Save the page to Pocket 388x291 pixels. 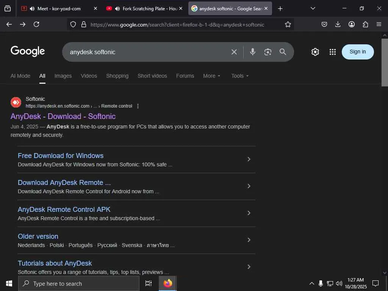(x=324, y=24)
